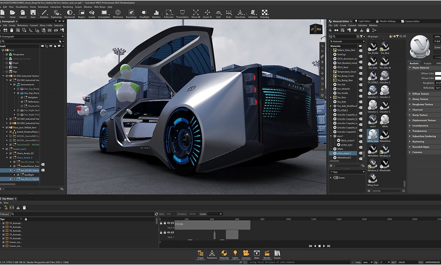Expand the Subsurface Scattering section
This screenshot has height=265, width=441.
pos(424,136)
